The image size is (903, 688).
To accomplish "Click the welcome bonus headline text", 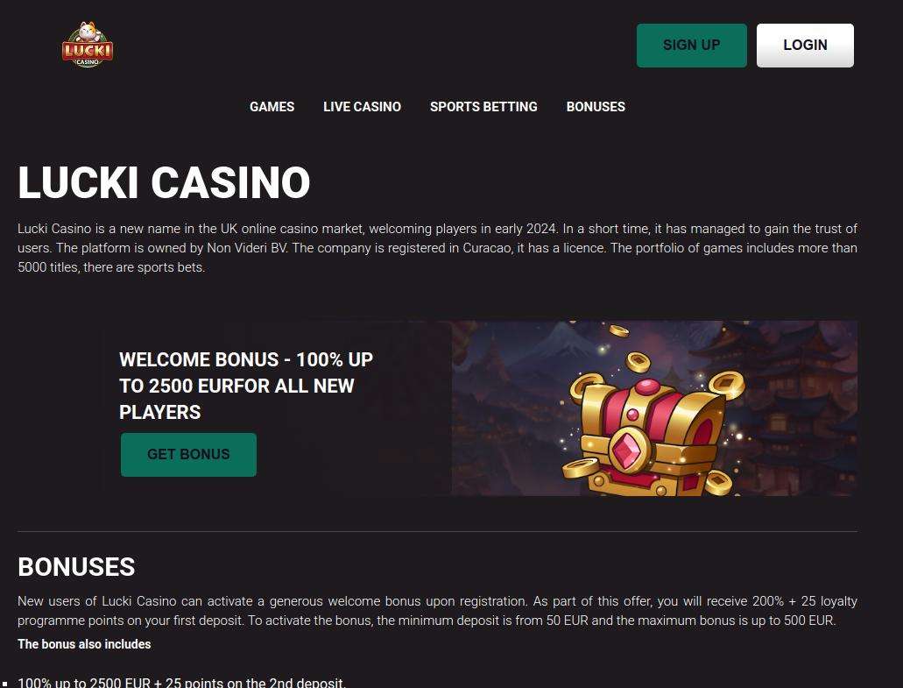I will 246,386.
